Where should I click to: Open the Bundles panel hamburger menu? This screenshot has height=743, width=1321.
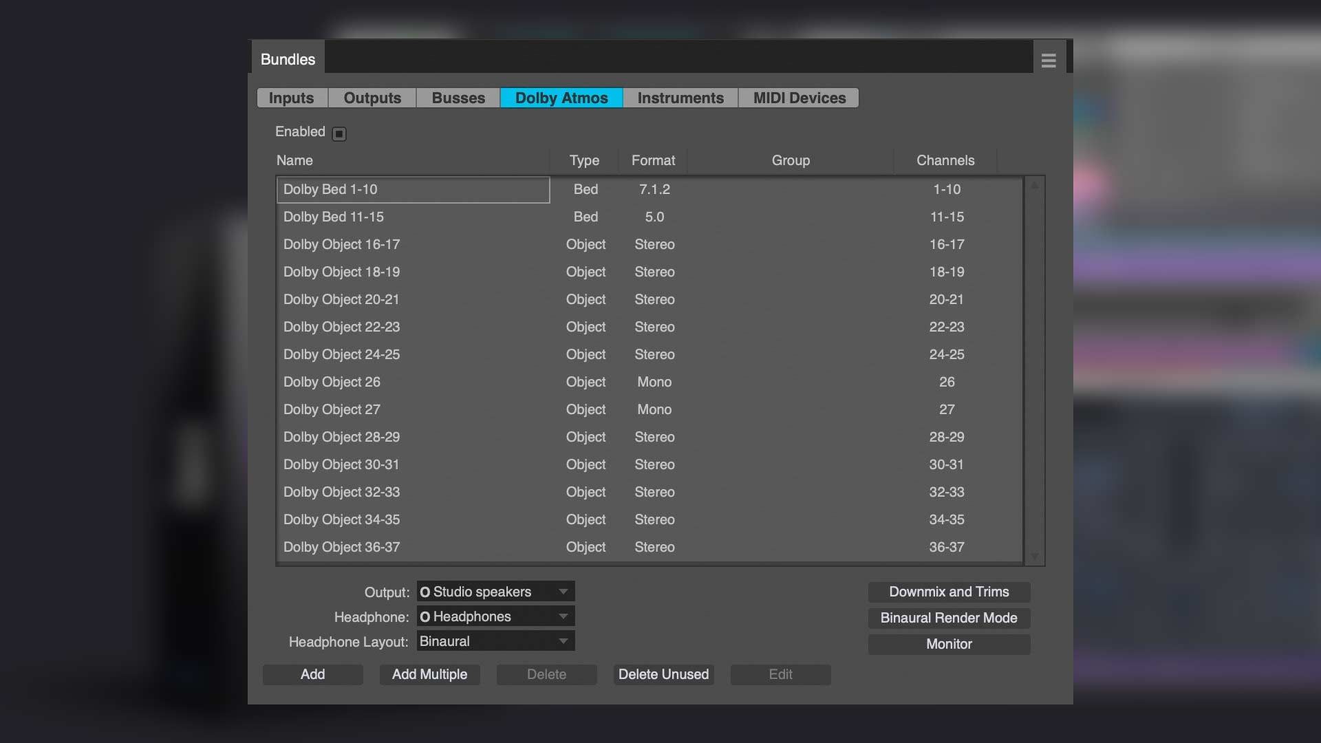pyautogui.click(x=1049, y=61)
